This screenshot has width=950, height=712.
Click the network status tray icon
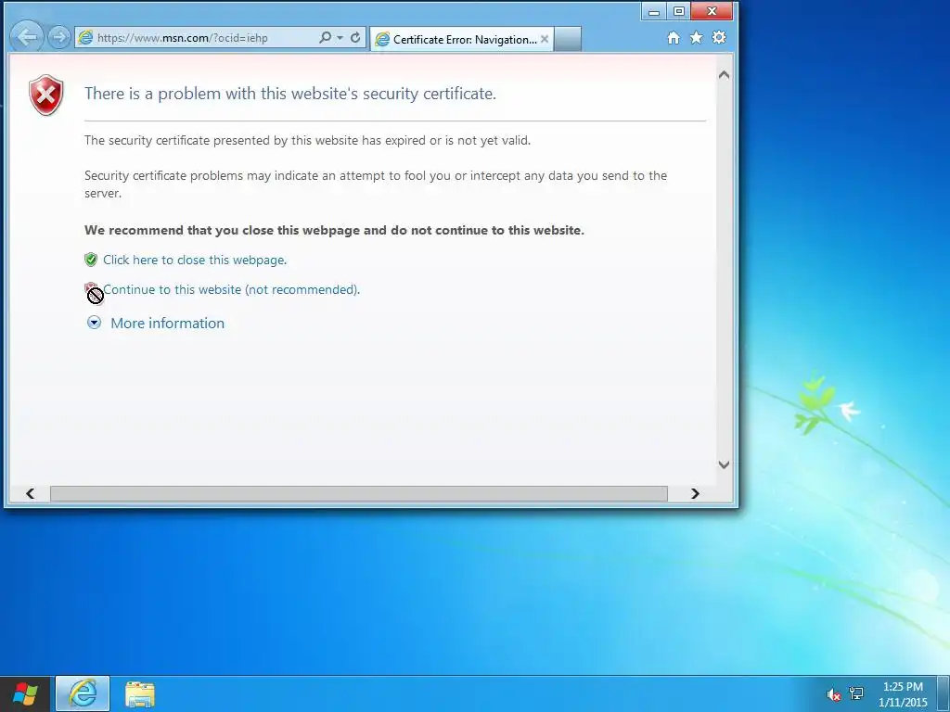pyautogui.click(x=856, y=693)
